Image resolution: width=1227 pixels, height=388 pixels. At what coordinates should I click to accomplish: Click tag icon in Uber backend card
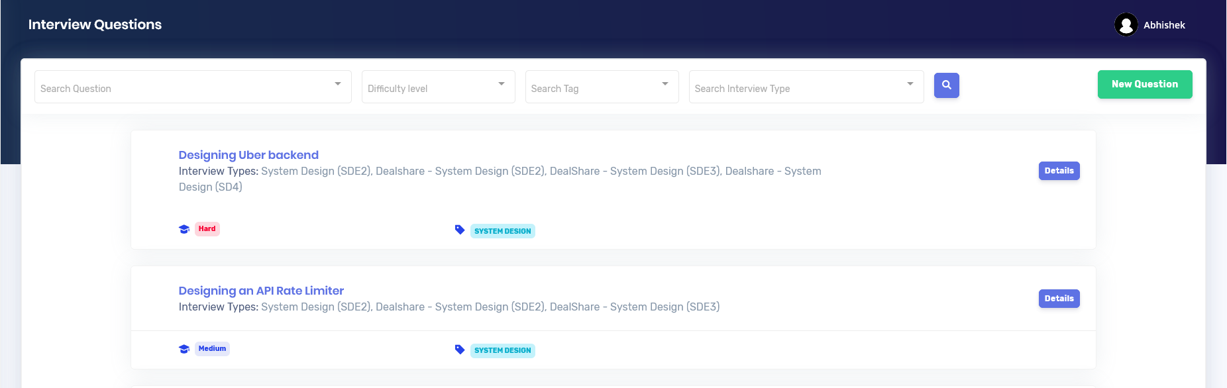(460, 230)
